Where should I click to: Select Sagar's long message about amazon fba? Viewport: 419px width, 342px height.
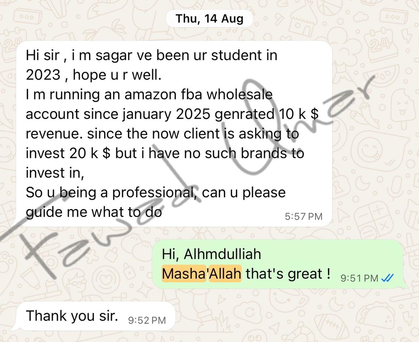coord(174,134)
